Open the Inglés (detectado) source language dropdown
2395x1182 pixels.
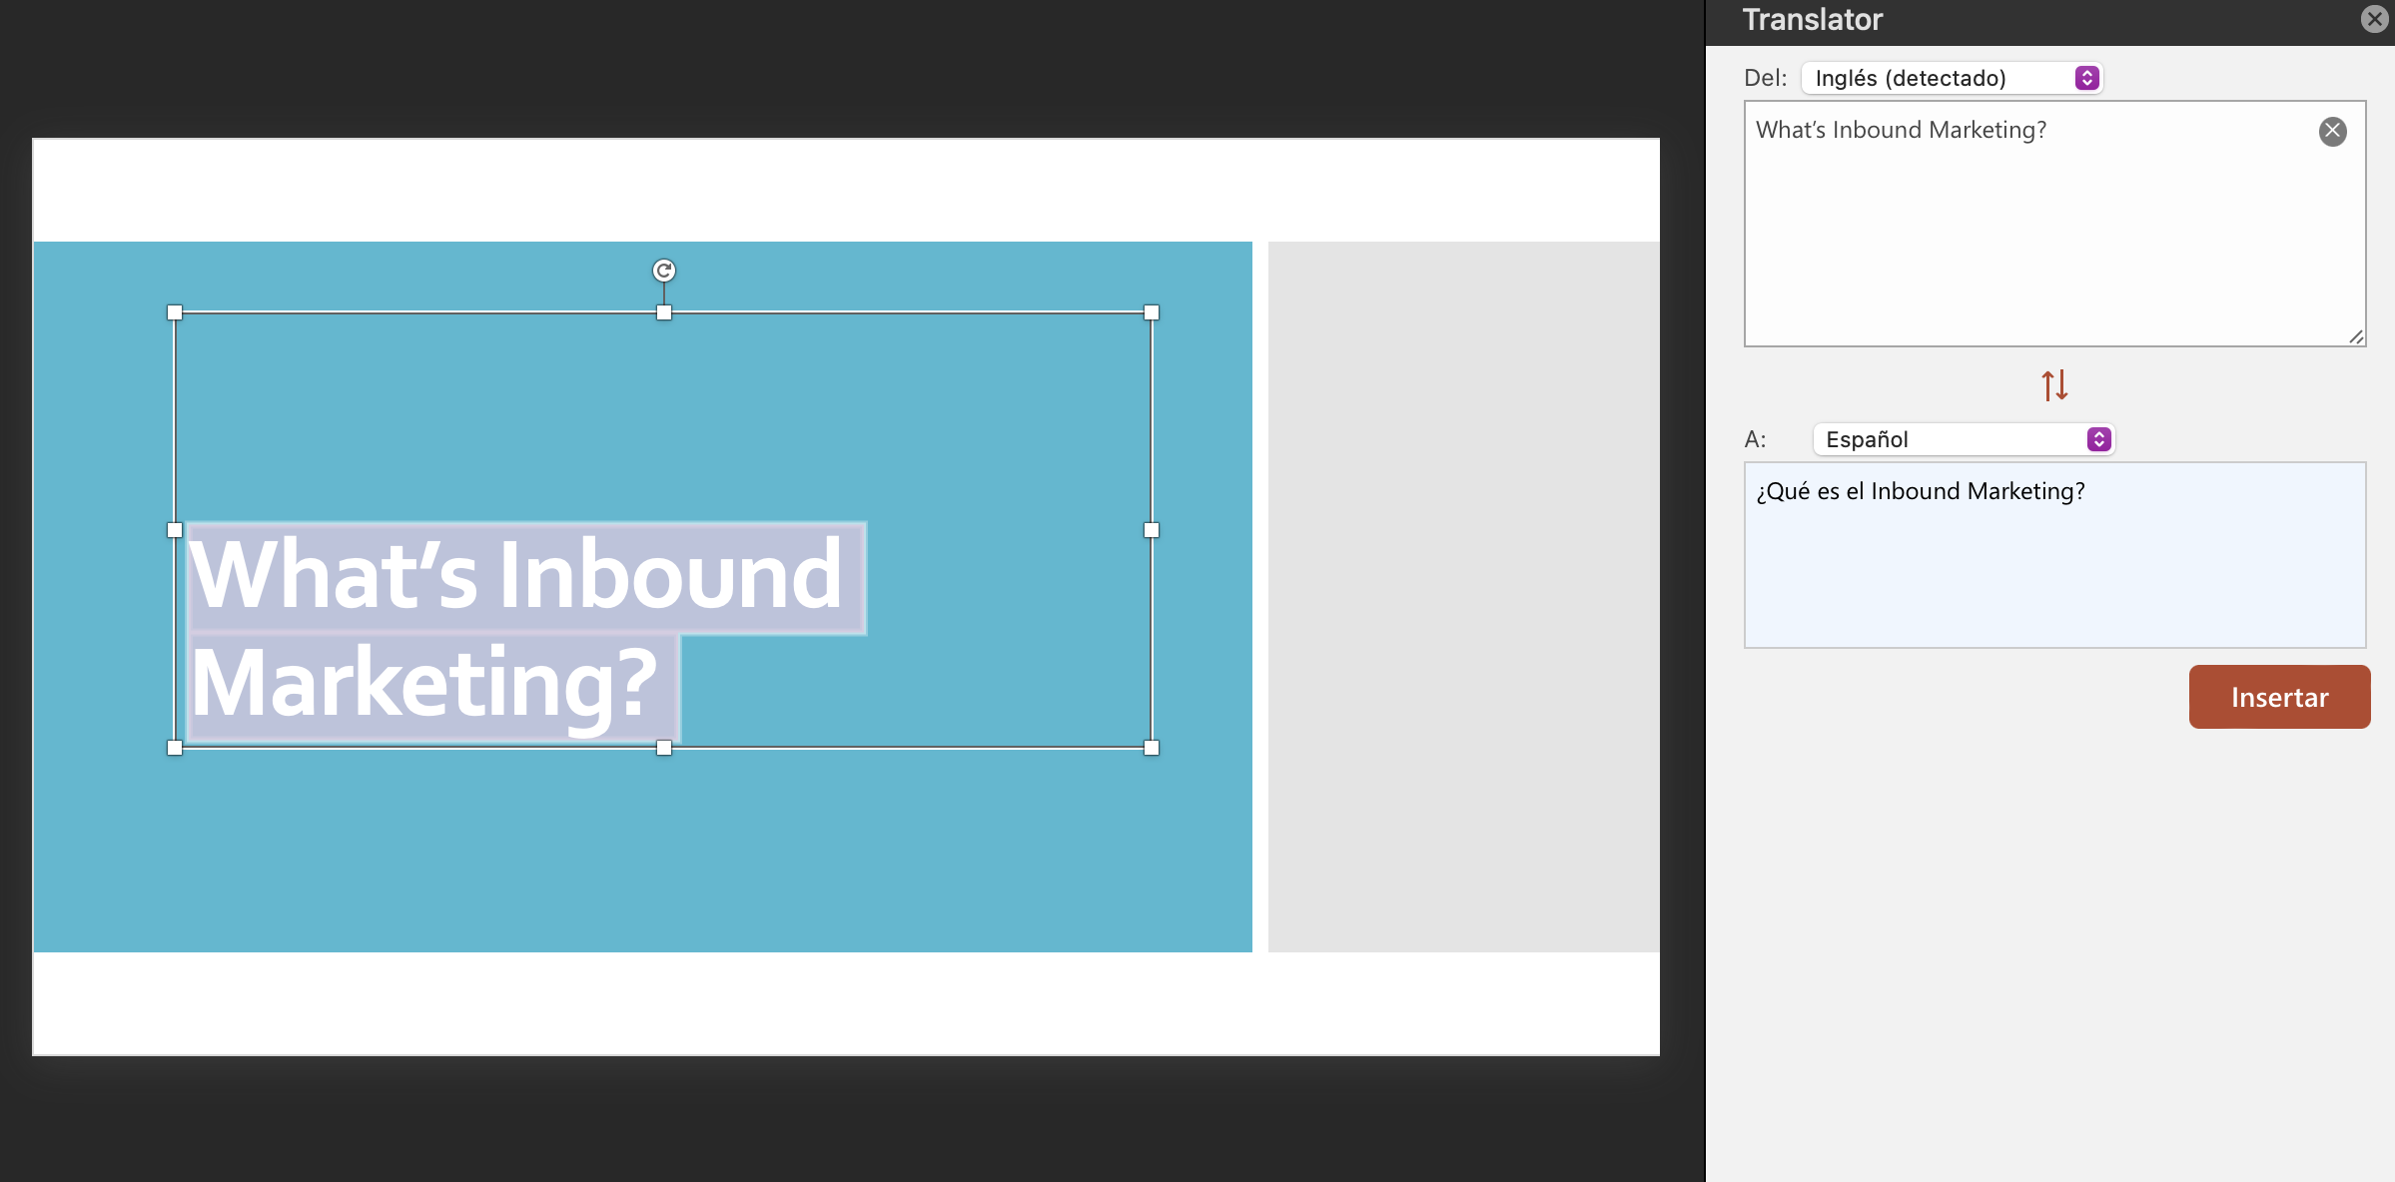(x=1952, y=78)
